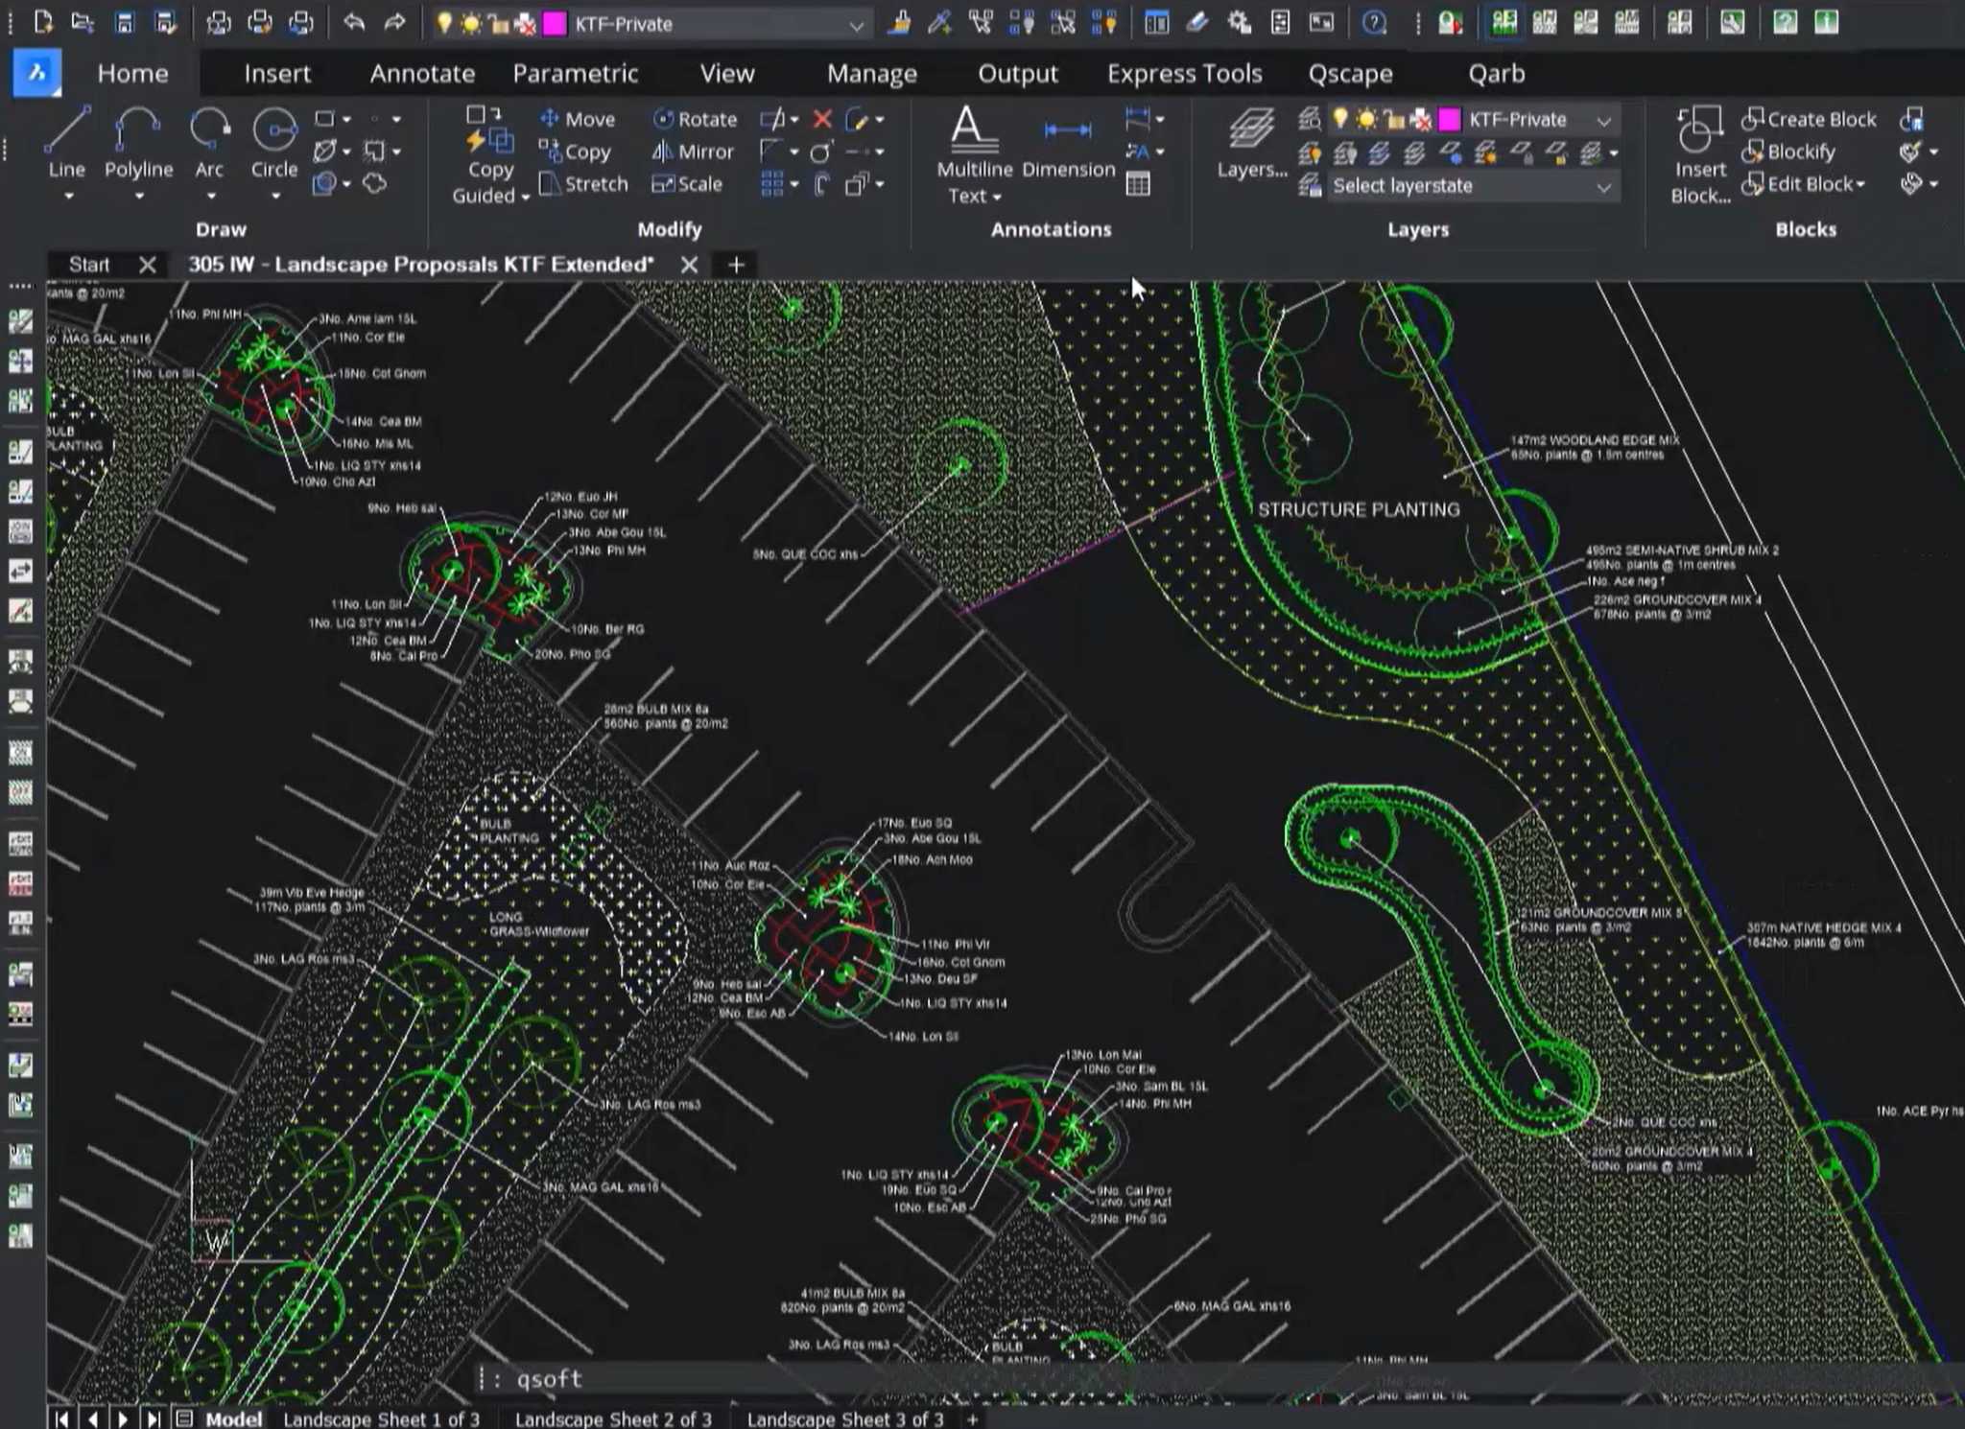This screenshot has width=1965, height=1429.
Task: Open the Express Tools ribbon tab
Action: click(x=1184, y=73)
